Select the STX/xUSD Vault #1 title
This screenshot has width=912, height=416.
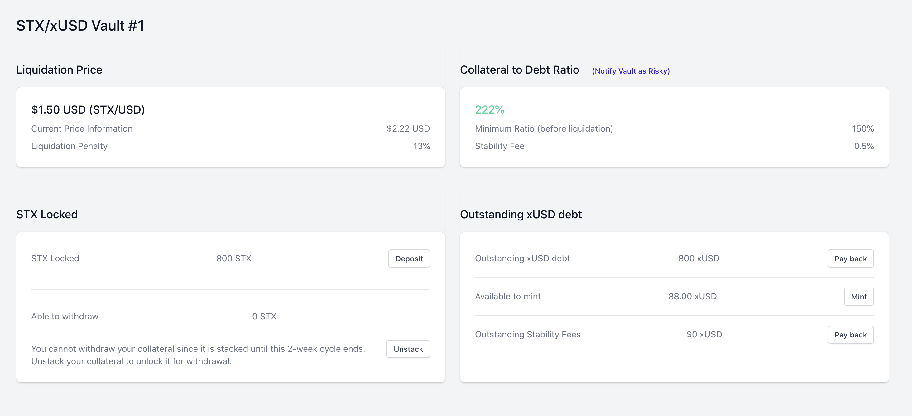pos(80,25)
